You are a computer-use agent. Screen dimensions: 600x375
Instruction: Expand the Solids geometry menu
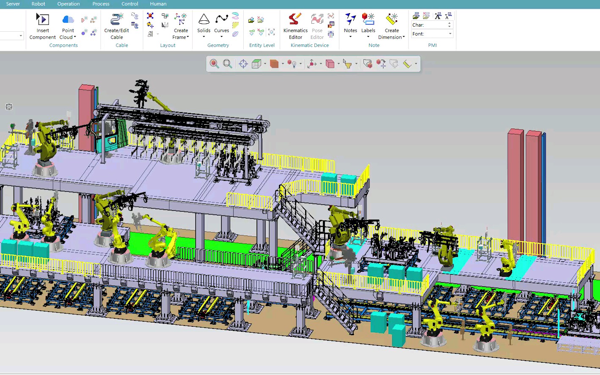[x=204, y=25]
